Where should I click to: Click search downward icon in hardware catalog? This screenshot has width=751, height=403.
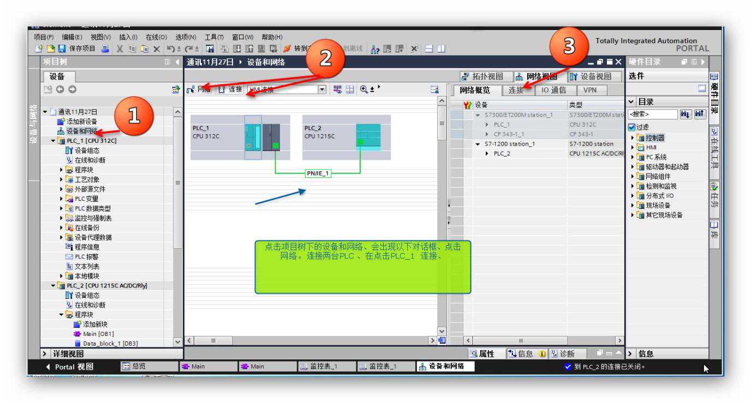(x=684, y=115)
